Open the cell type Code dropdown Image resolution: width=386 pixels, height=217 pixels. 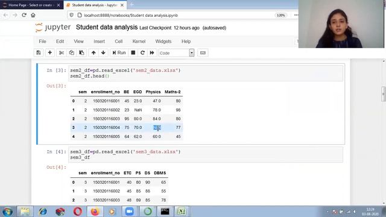point(176,53)
